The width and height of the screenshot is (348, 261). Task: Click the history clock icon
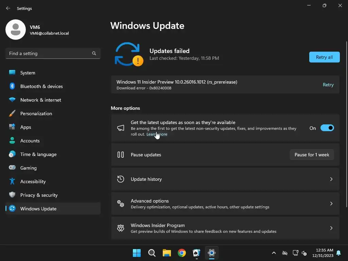click(x=121, y=179)
